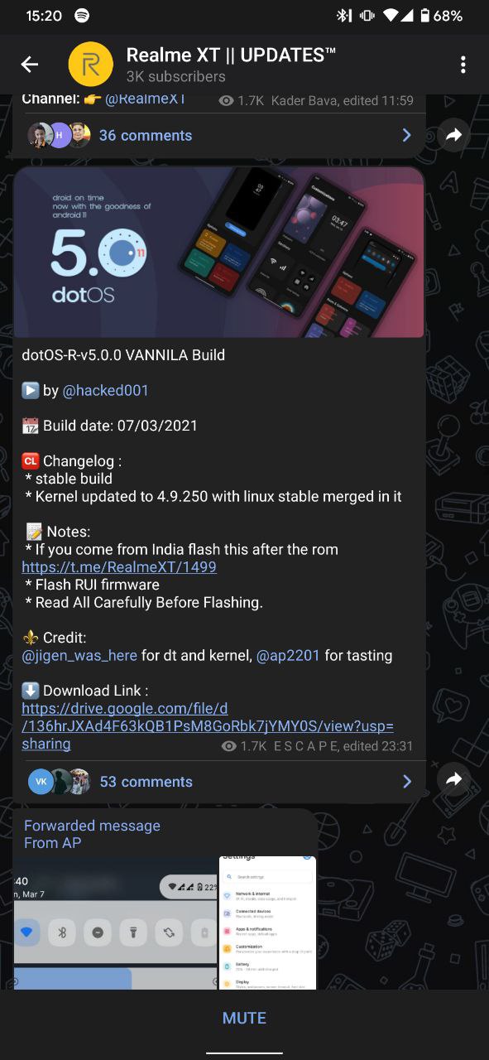Image resolution: width=489 pixels, height=1060 pixels.
Task: Open the @ap2201 mention
Action: 288,655
